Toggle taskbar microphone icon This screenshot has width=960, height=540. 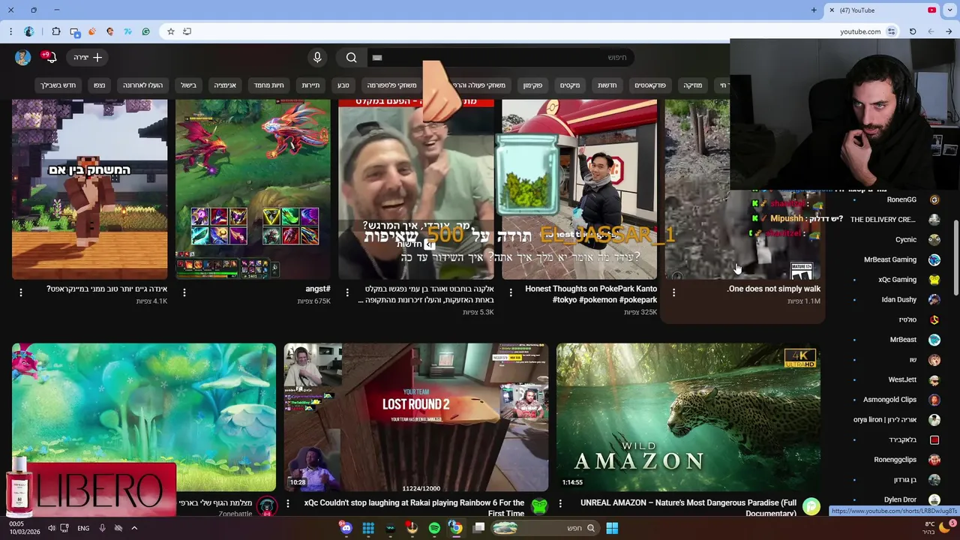[x=102, y=528]
